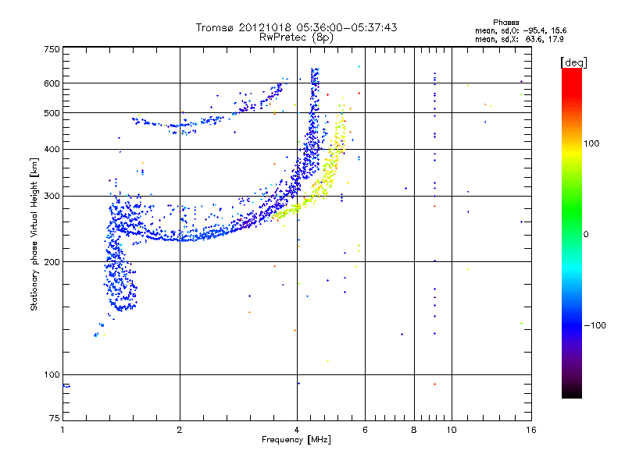Click the y-axis label '500'
Viewport: 625px width, 468px height.
(52, 113)
